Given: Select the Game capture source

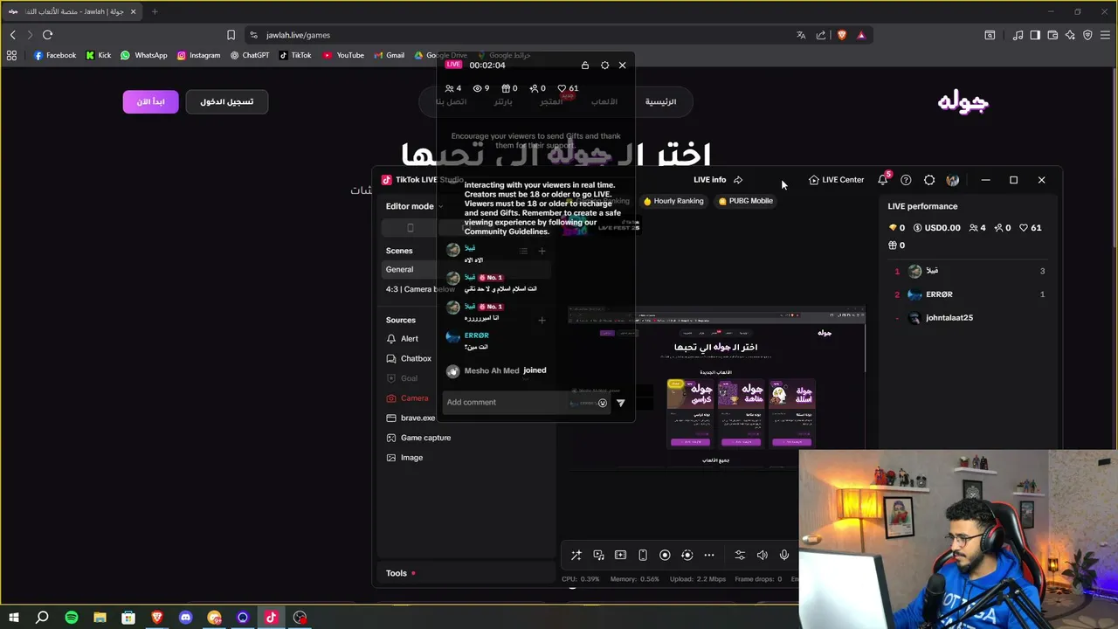Looking at the screenshot, I should [419, 438].
